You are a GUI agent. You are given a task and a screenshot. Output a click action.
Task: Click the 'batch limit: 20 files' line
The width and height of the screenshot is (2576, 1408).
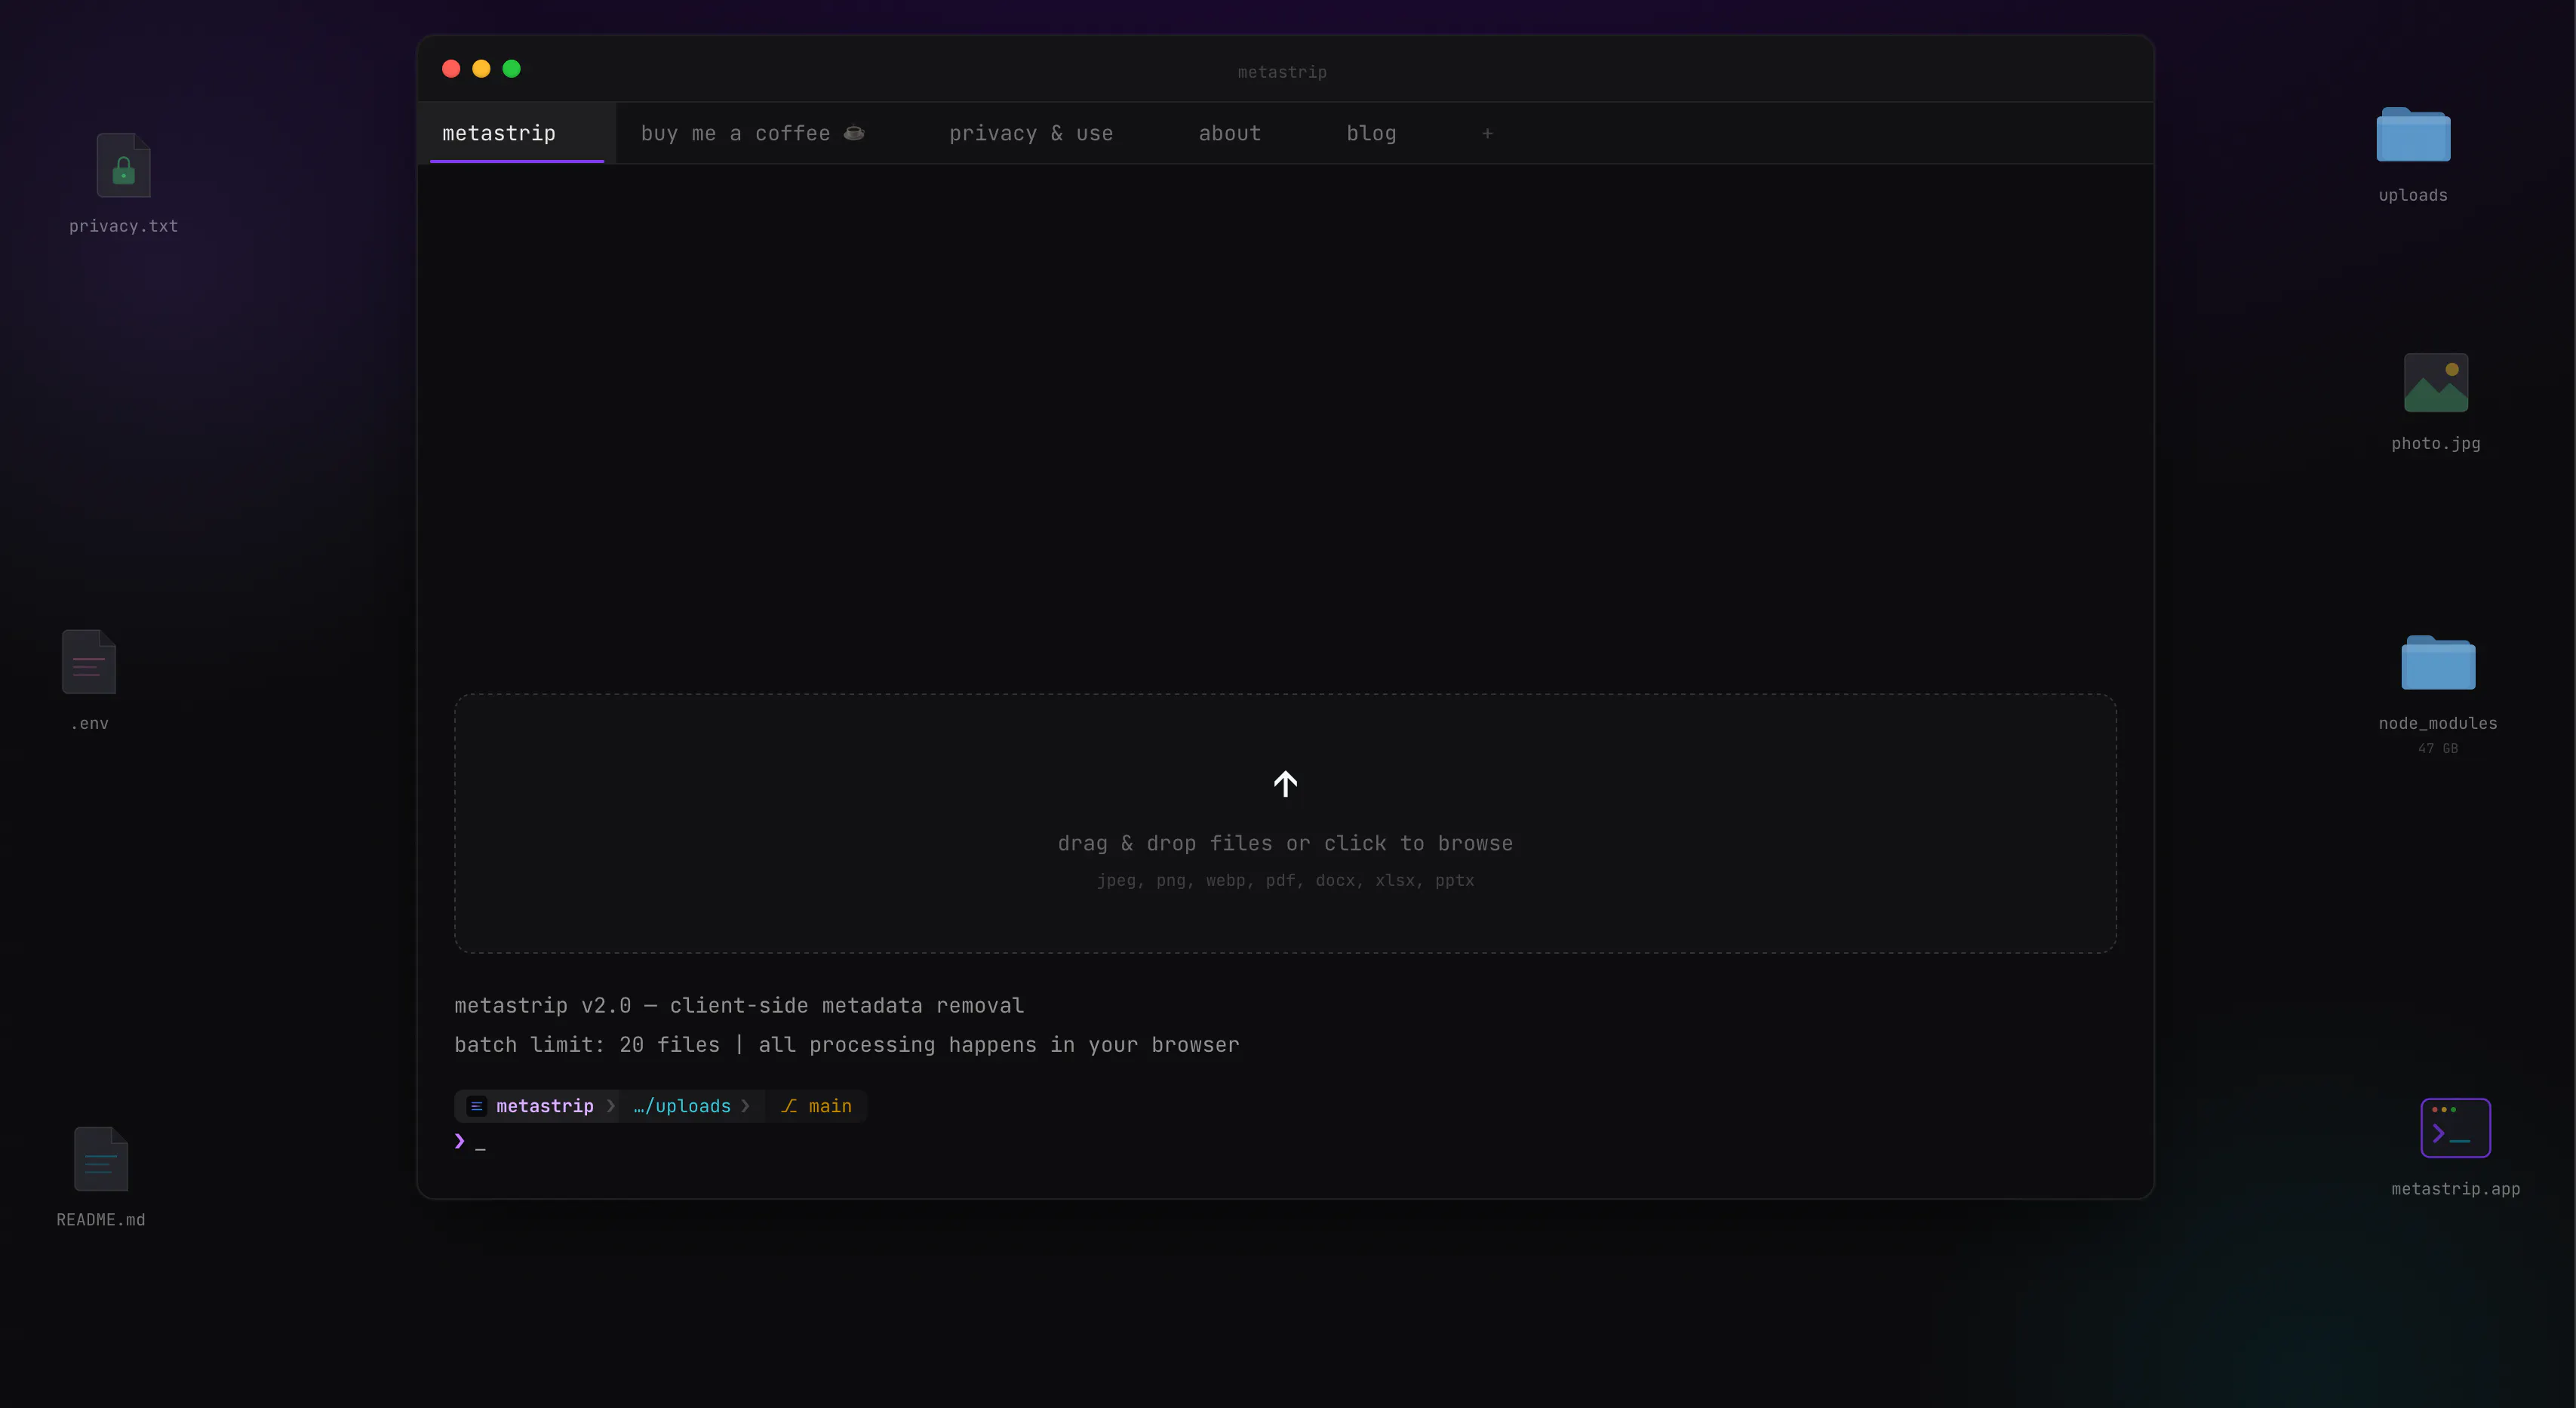point(847,1045)
